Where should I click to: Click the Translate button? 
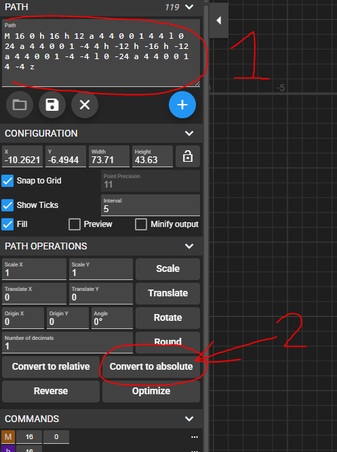168,293
